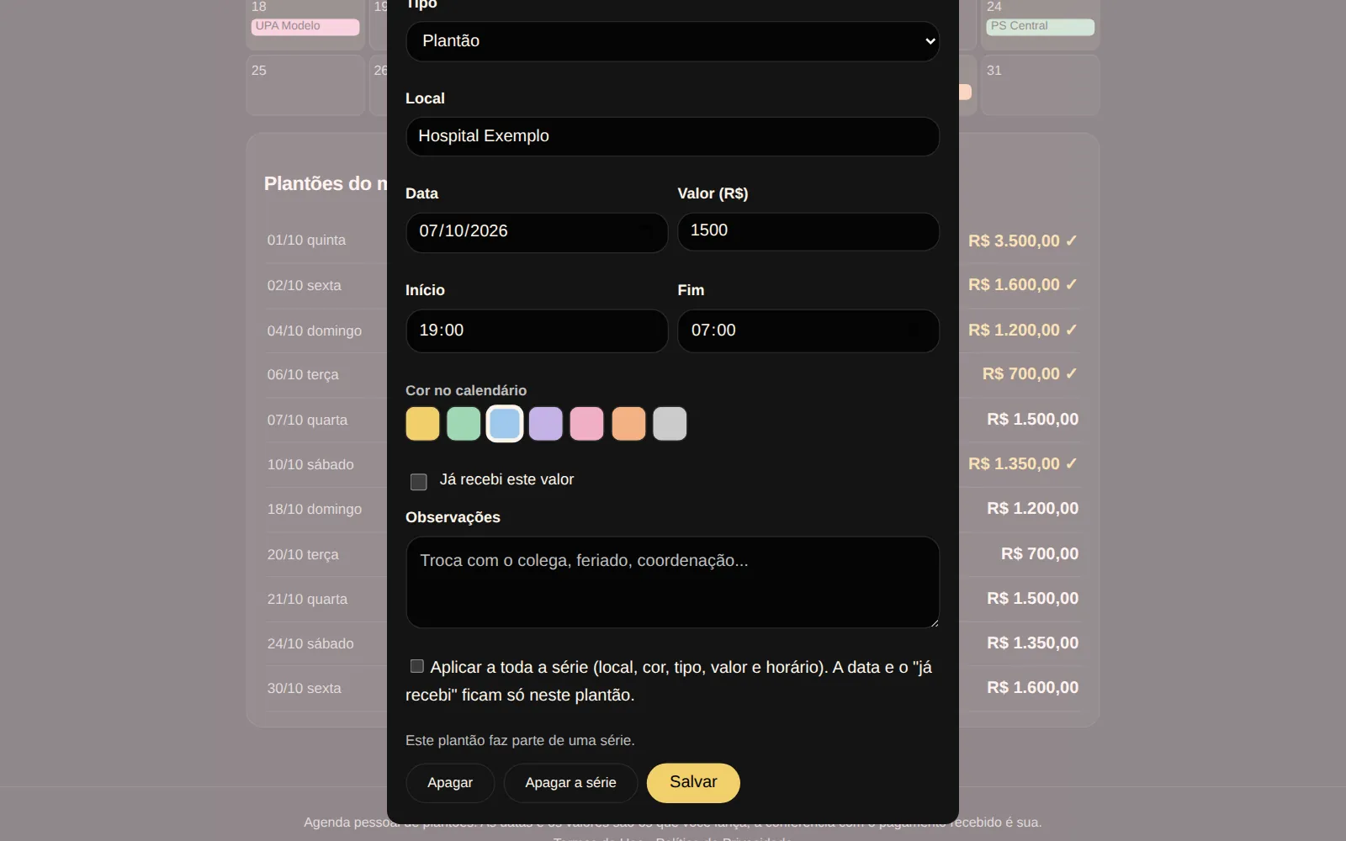This screenshot has height=841, width=1346.
Task: Pick the gray calendar color swatch
Action: [670, 424]
